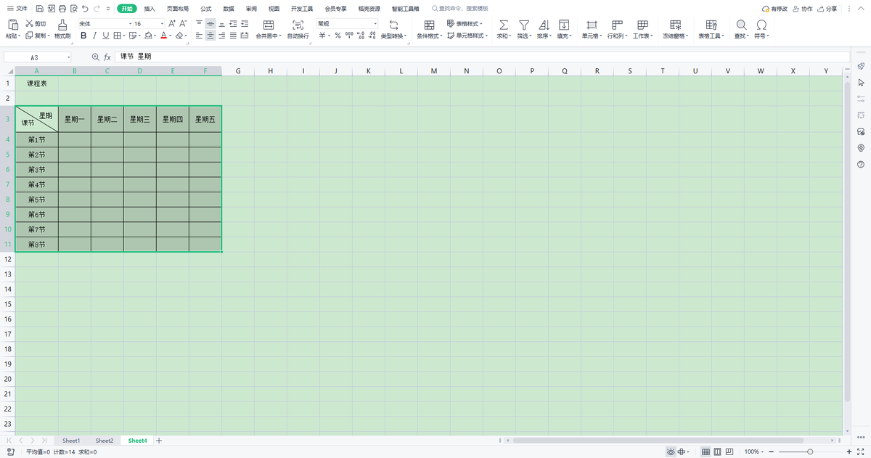Click the Find (查找) magnifier icon
Screen dimensions: 871x458
tap(741, 25)
